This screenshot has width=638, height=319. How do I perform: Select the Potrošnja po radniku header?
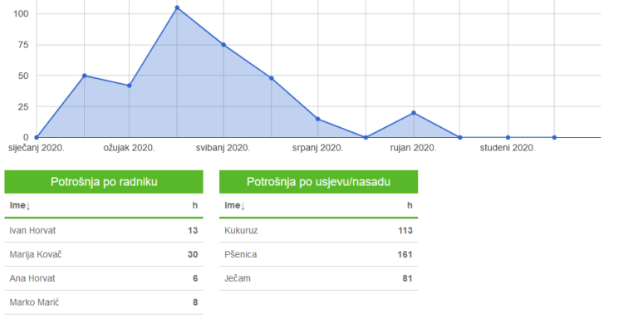tap(104, 182)
